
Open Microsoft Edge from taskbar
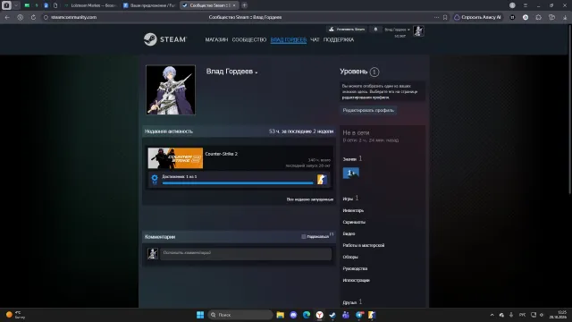click(x=307, y=315)
